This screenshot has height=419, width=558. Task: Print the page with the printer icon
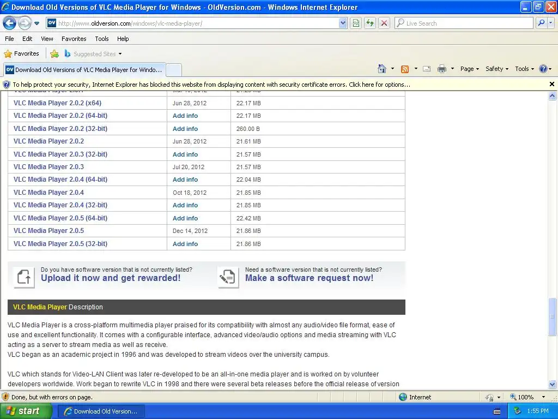[x=441, y=69]
